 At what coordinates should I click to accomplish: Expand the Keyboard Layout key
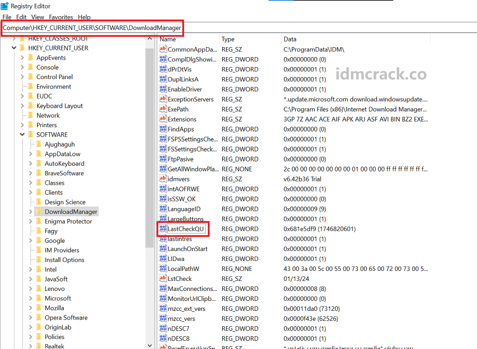22,105
